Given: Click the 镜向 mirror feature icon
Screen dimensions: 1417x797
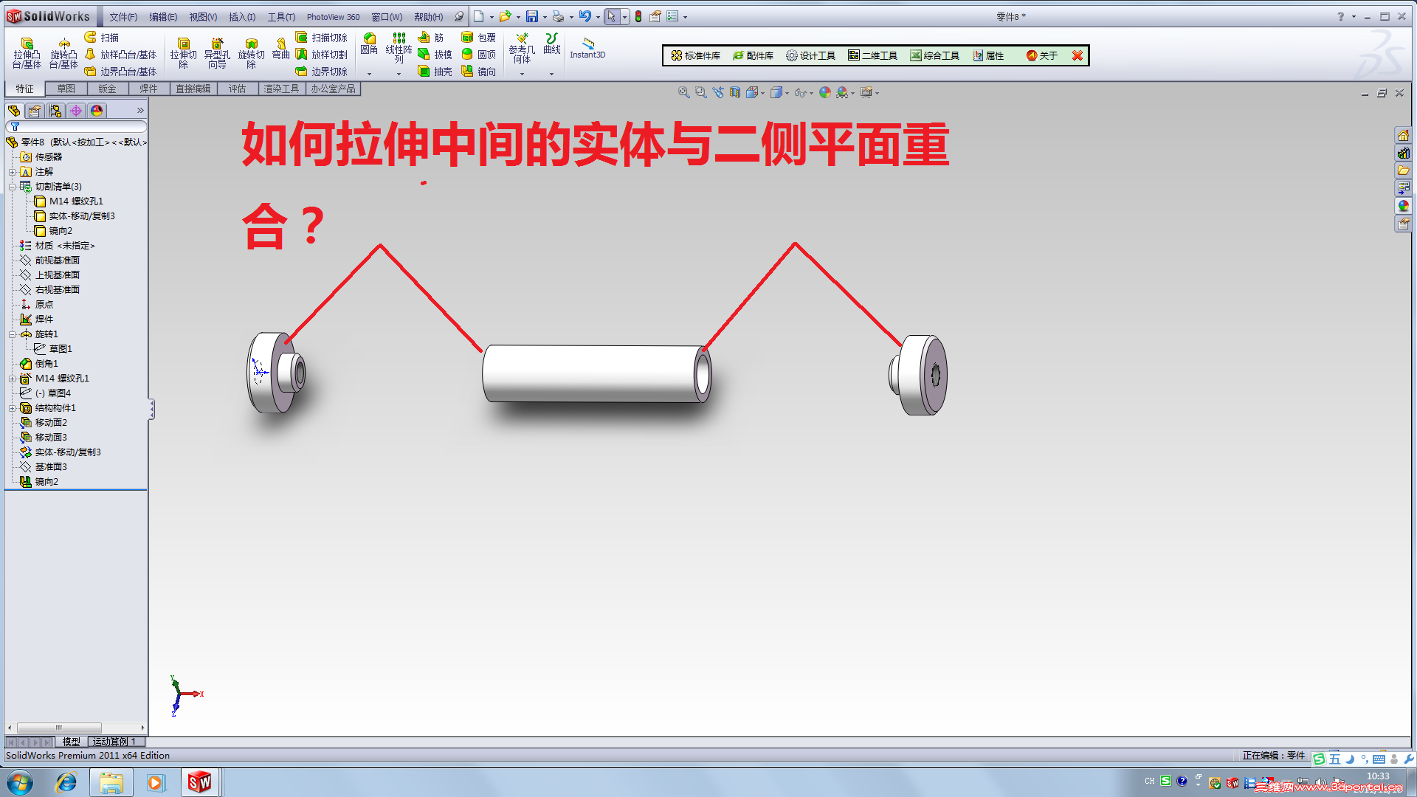Looking at the screenshot, I should [480, 71].
